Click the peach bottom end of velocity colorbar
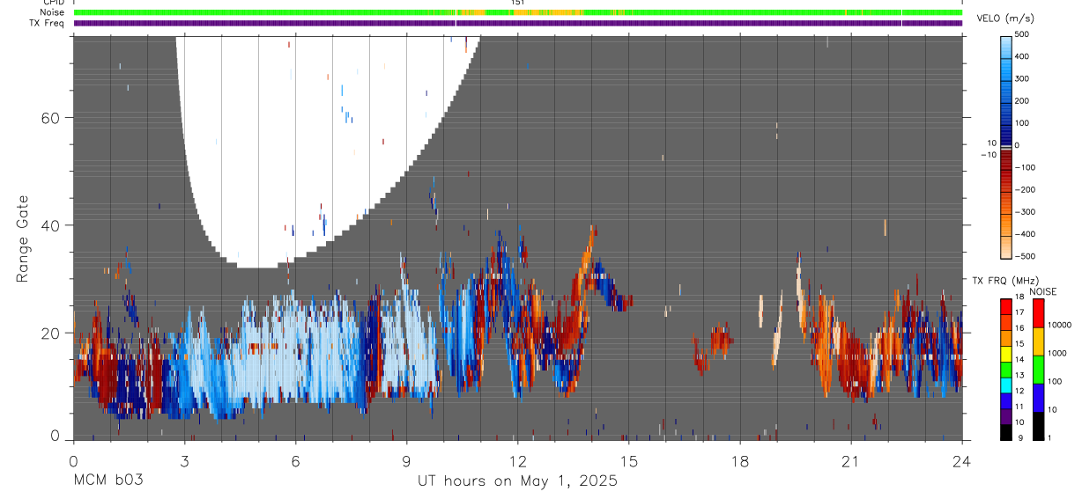Viewport: 1082px width, 499px height. pos(1006,246)
